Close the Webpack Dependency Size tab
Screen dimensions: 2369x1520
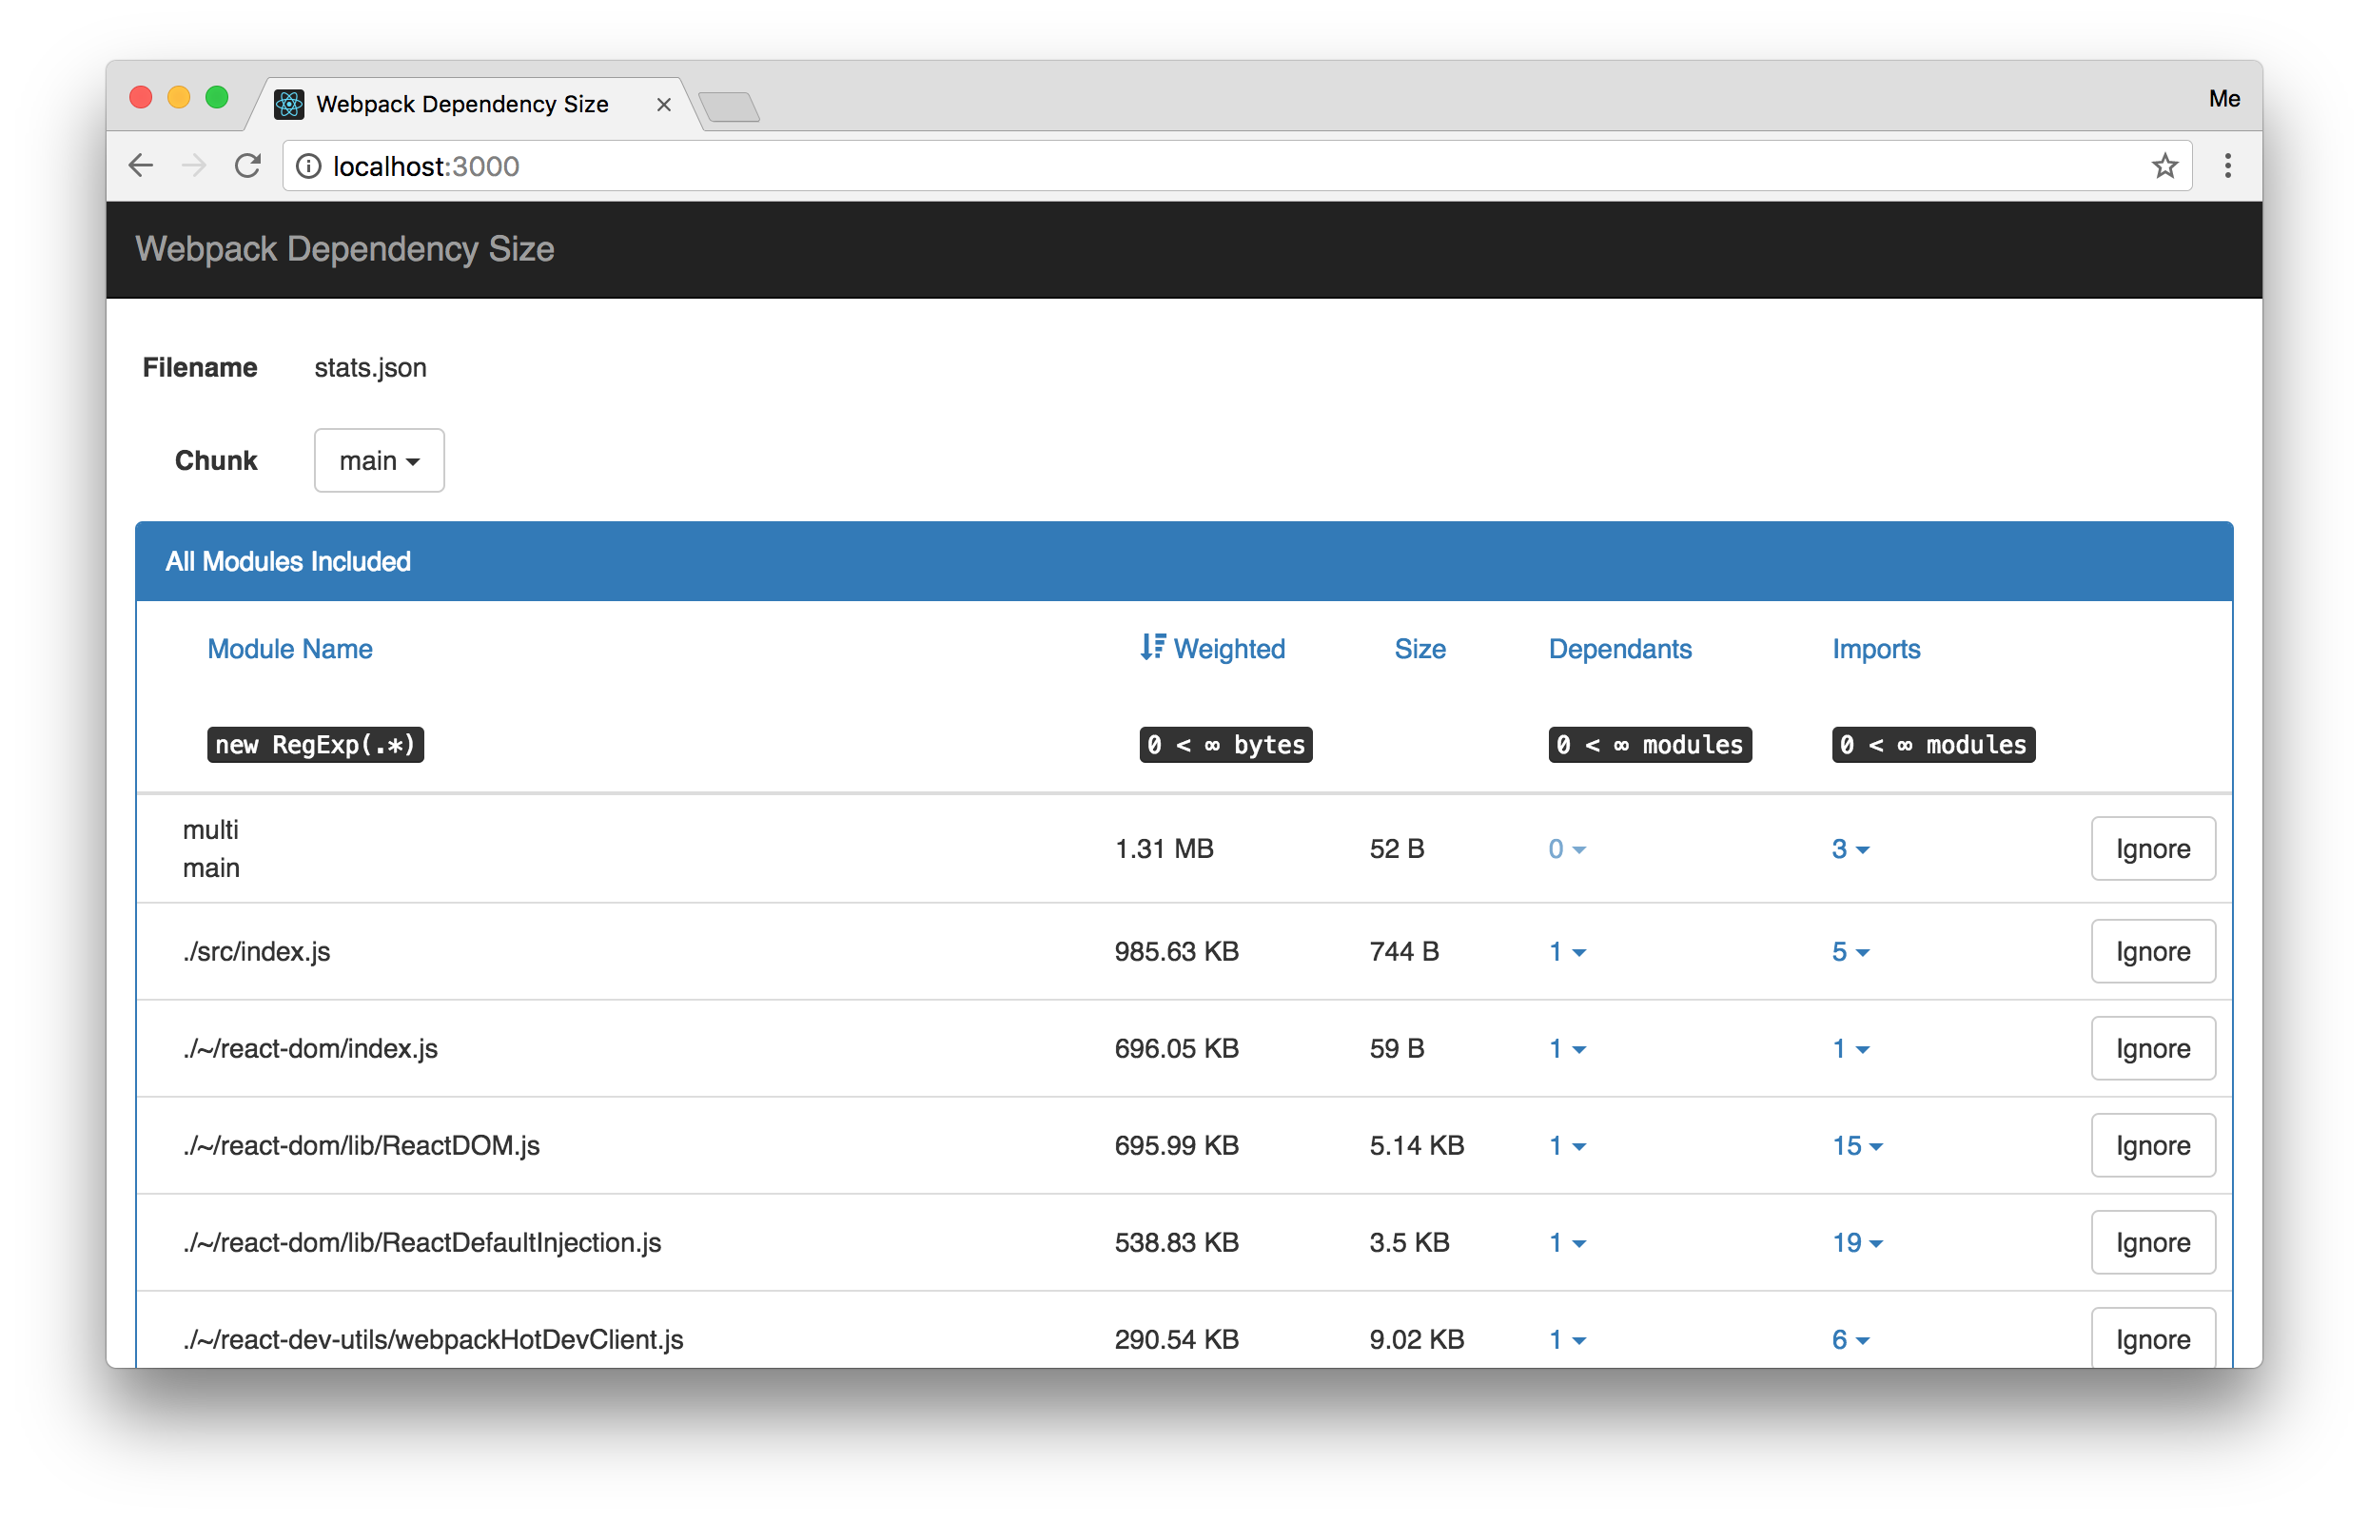coord(663,105)
